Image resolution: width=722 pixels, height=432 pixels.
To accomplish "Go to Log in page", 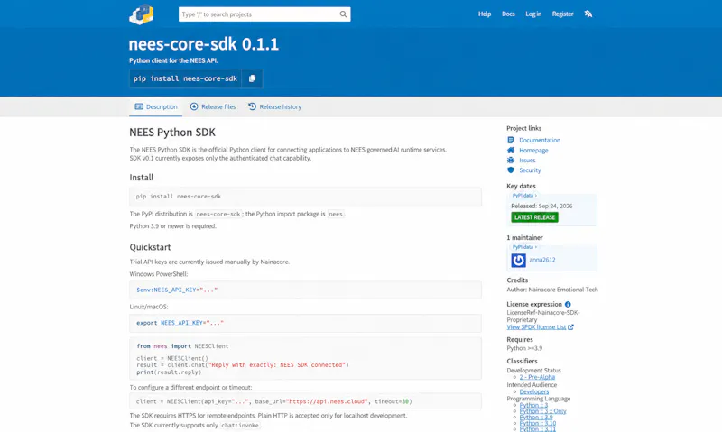I will tap(533, 14).
